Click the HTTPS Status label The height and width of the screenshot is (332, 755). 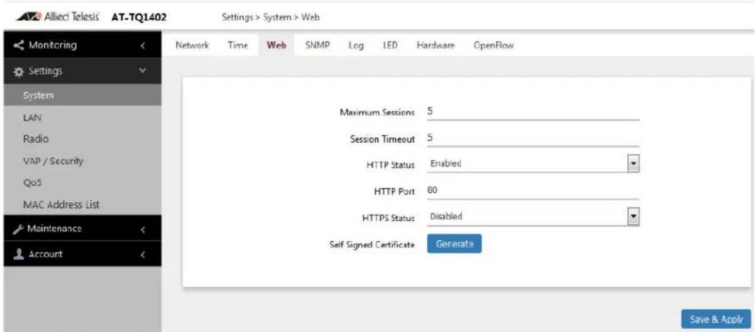(388, 218)
